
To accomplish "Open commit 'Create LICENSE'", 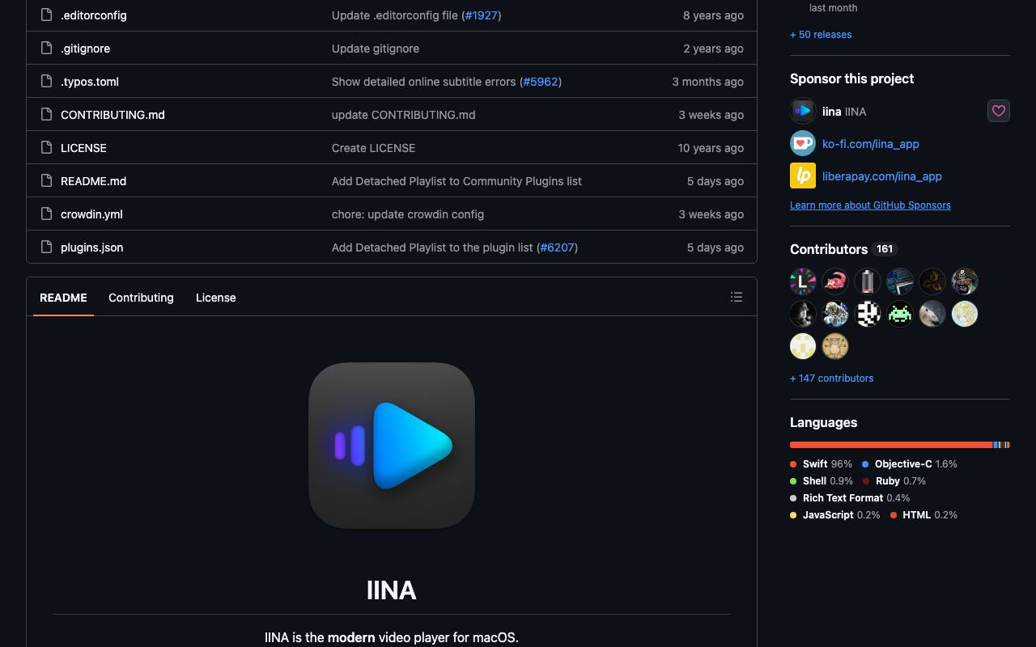I will coord(373,147).
